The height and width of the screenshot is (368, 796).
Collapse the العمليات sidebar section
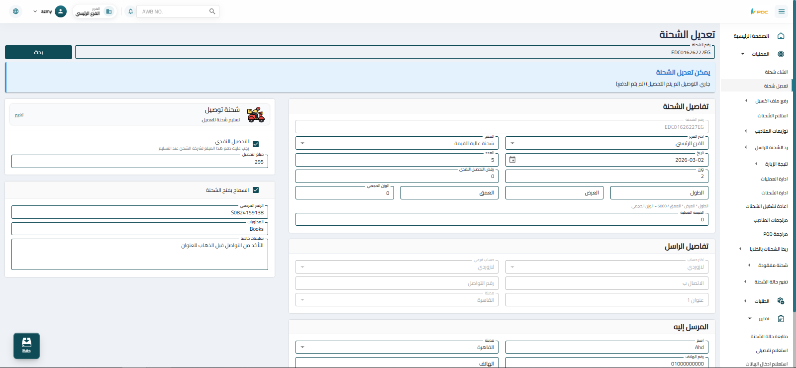[743, 54]
